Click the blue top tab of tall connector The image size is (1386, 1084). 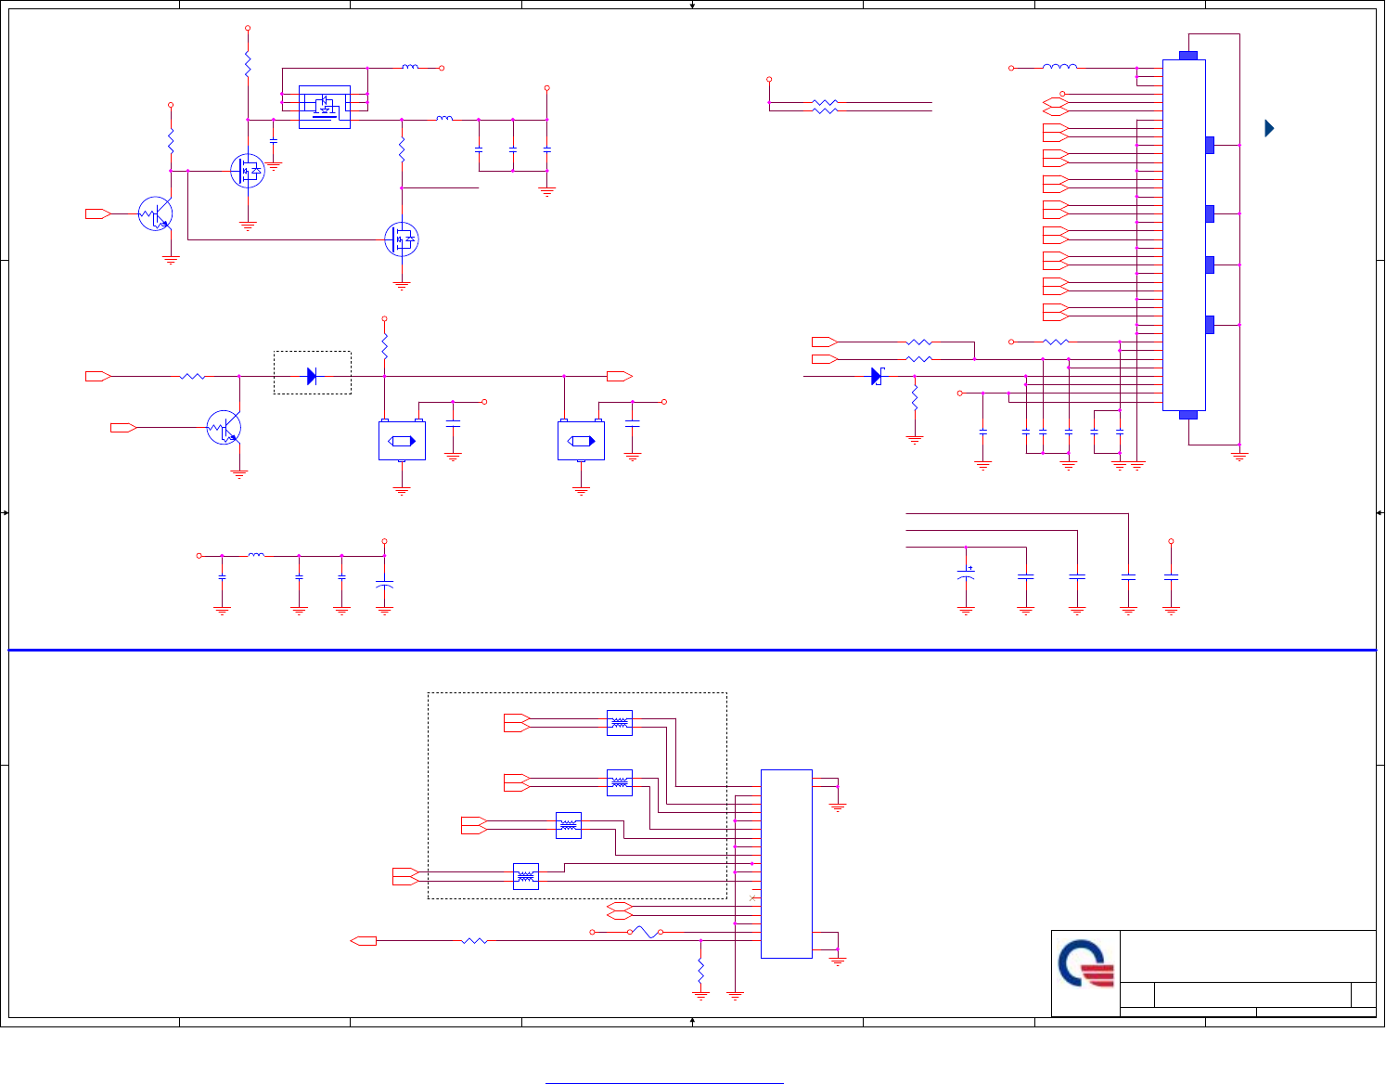(1187, 56)
